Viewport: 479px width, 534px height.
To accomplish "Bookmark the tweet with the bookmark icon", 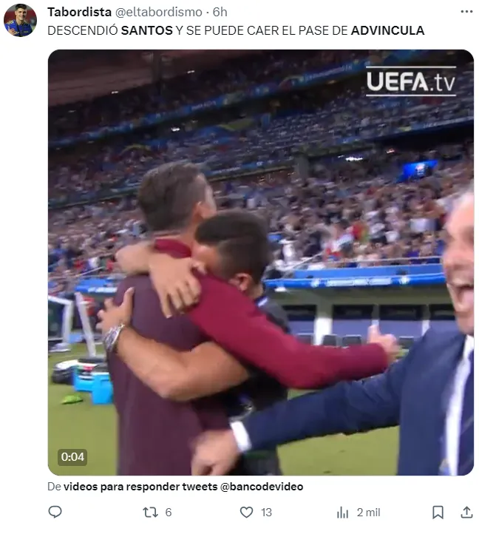I will [438, 513].
